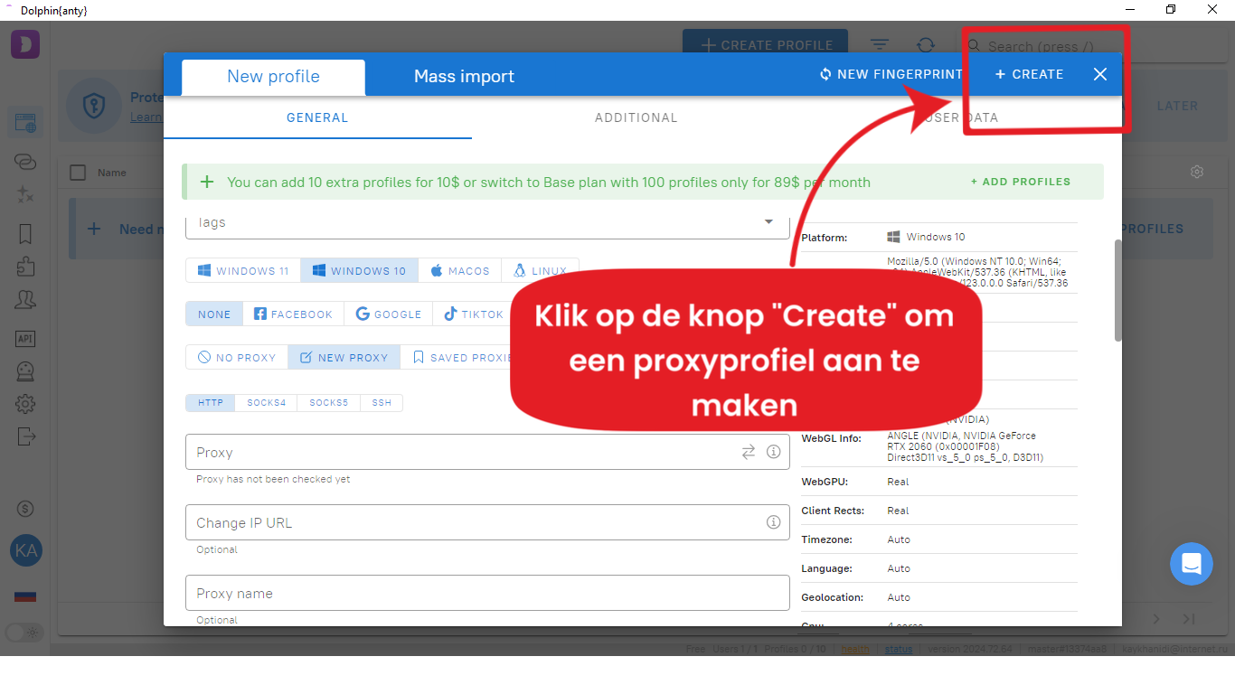Screen dimensions: 1235x694
Task: Select SSH proxy type
Action: [382, 402]
